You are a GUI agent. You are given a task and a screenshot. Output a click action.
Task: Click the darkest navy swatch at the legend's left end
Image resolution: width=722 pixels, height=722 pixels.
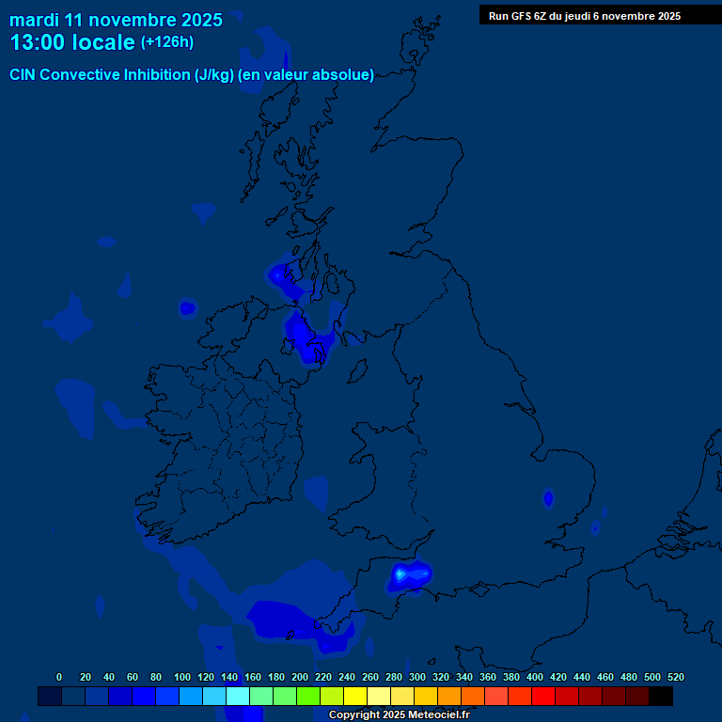click(x=49, y=697)
